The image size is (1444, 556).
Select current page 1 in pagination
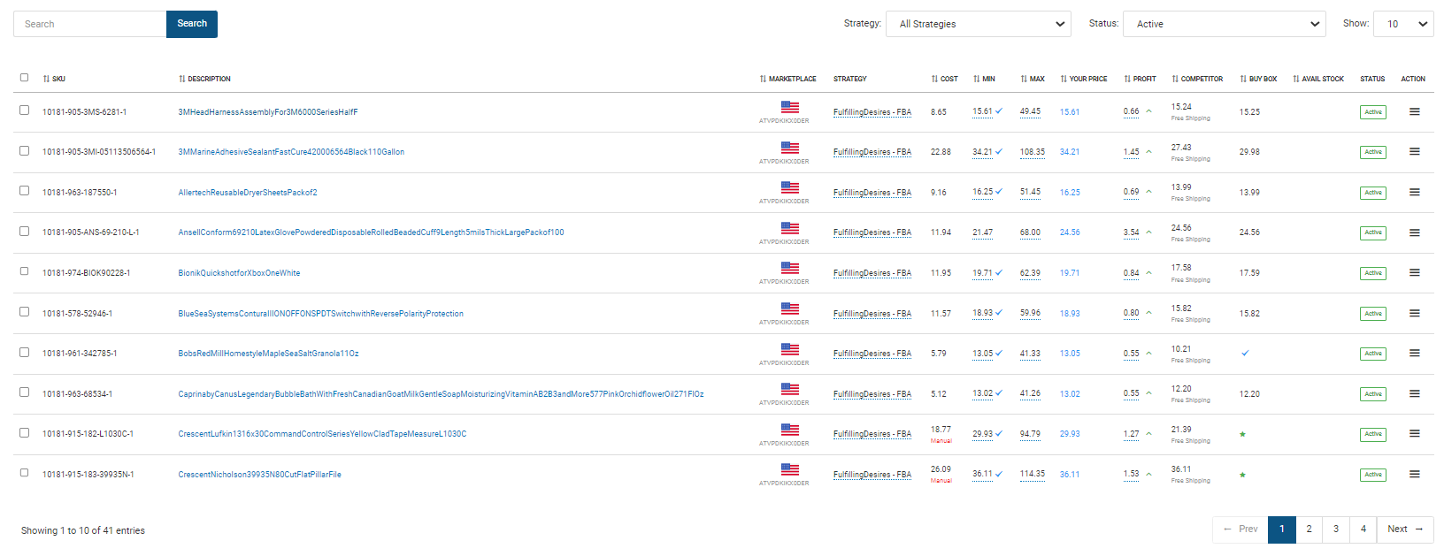(x=1282, y=529)
